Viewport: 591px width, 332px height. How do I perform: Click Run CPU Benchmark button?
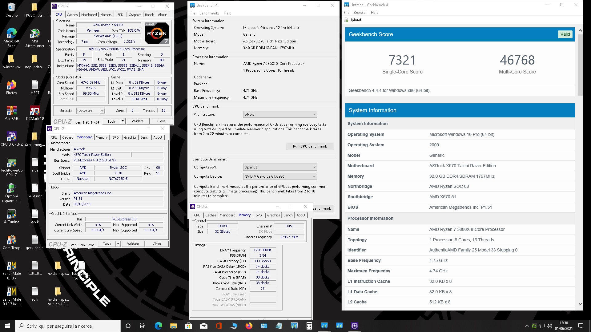310,146
